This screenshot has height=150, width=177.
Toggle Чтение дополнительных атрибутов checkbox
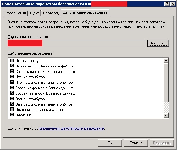pos(12,82)
